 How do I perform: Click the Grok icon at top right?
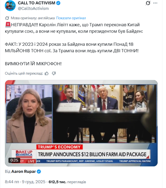148,3
